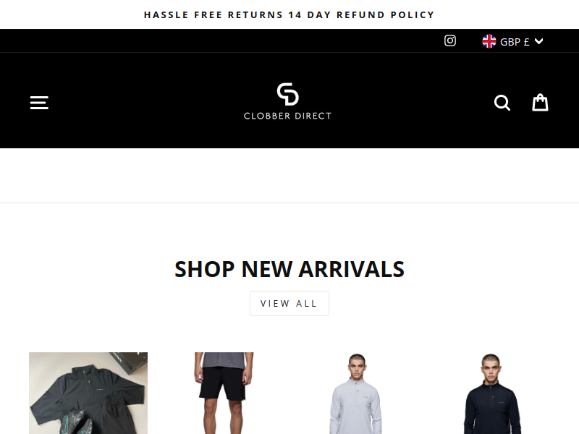Open the Instagram profile icon
Viewport: 579px width, 434px height.
[449, 41]
